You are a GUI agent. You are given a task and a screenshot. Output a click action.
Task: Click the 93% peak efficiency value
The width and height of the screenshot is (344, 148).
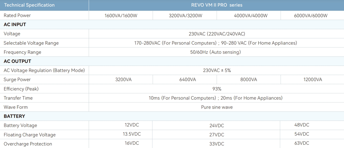click(217, 89)
